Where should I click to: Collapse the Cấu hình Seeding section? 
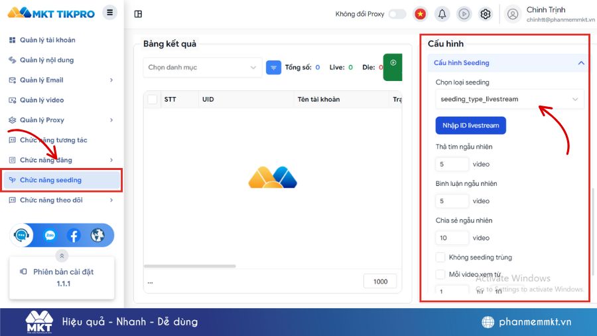580,63
